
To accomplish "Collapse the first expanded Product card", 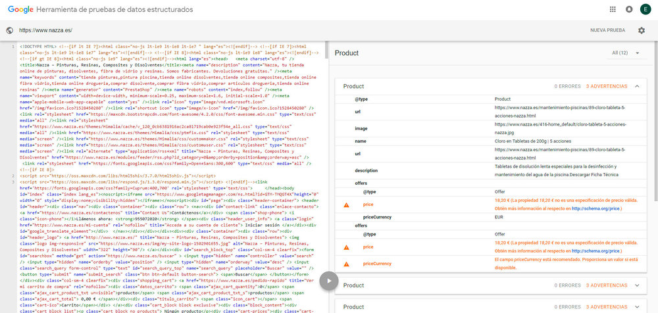I will click(x=637, y=86).
